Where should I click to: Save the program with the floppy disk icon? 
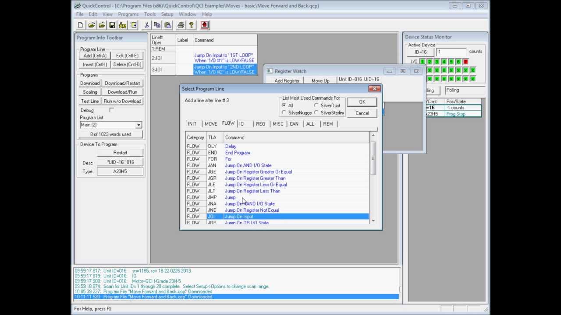[x=112, y=25]
